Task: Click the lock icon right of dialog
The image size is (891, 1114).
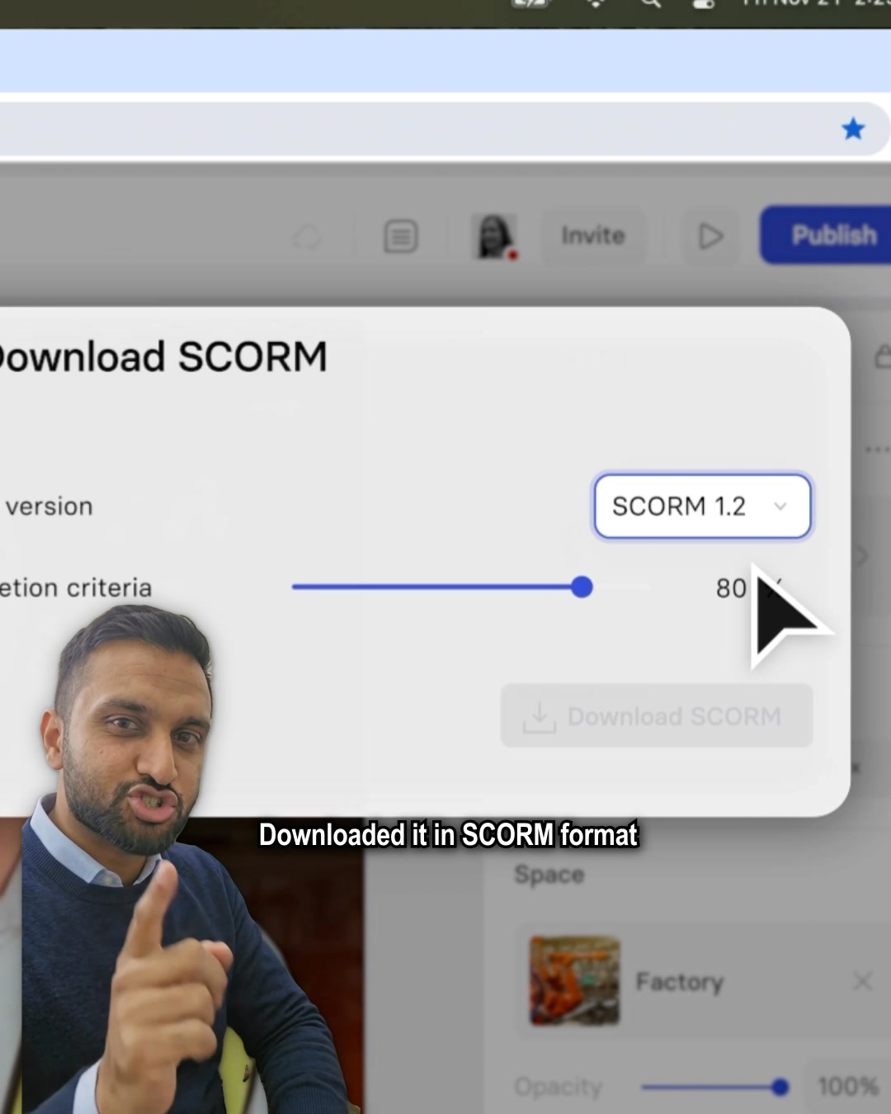Action: tap(883, 356)
